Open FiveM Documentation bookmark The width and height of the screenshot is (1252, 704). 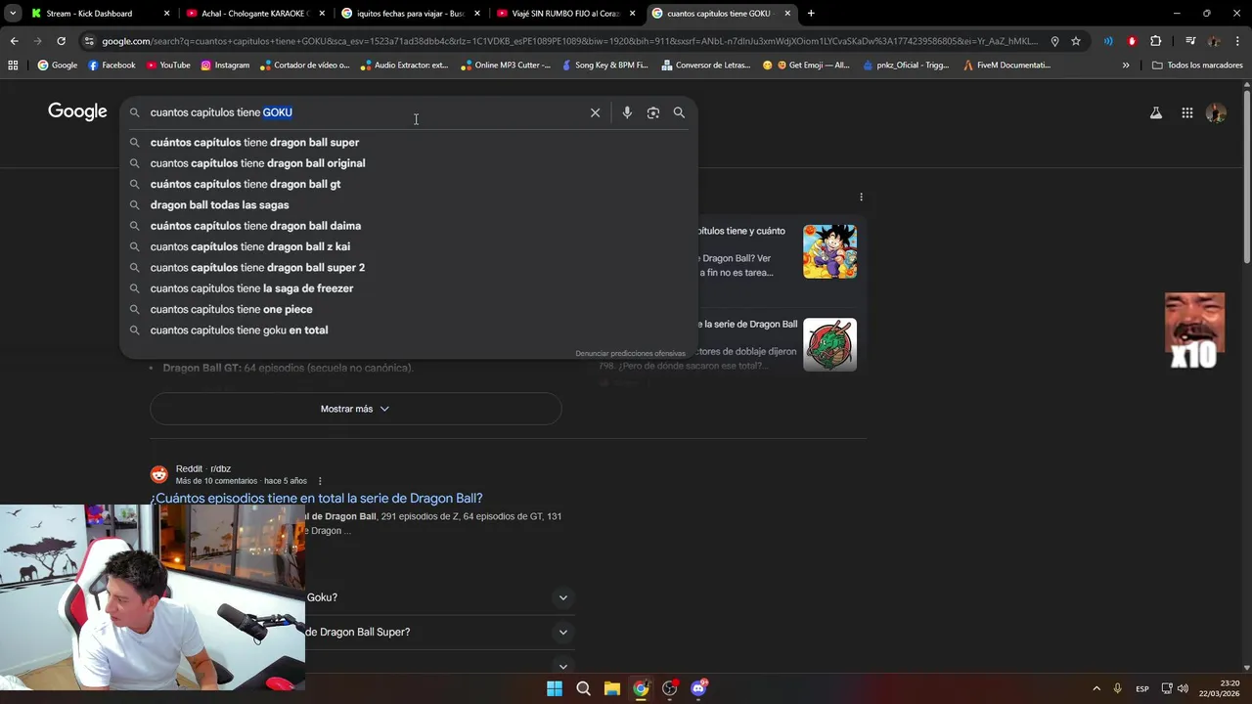(1006, 65)
